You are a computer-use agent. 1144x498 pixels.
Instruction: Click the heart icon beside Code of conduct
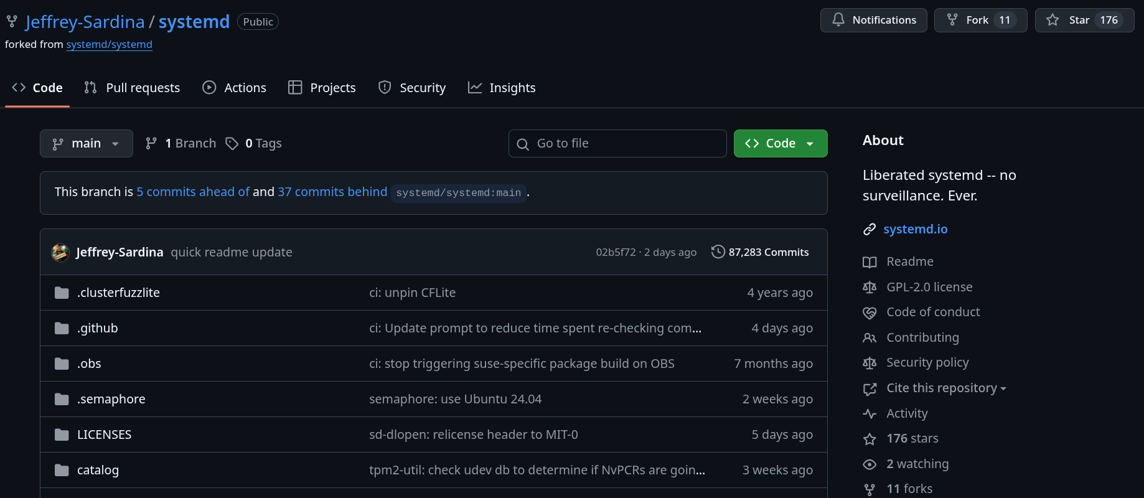(870, 312)
